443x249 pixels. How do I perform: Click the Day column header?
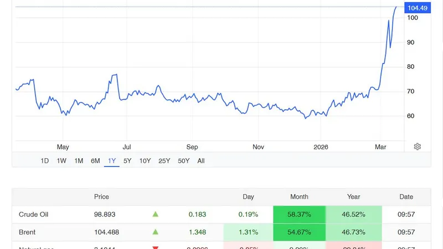click(x=248, y=197)
